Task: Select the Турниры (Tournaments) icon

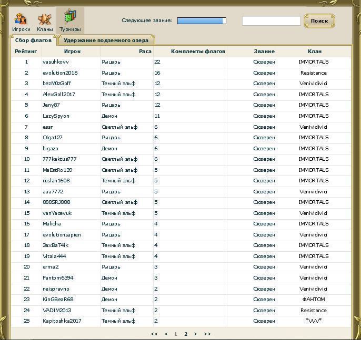Action: [x=70, y=20]
